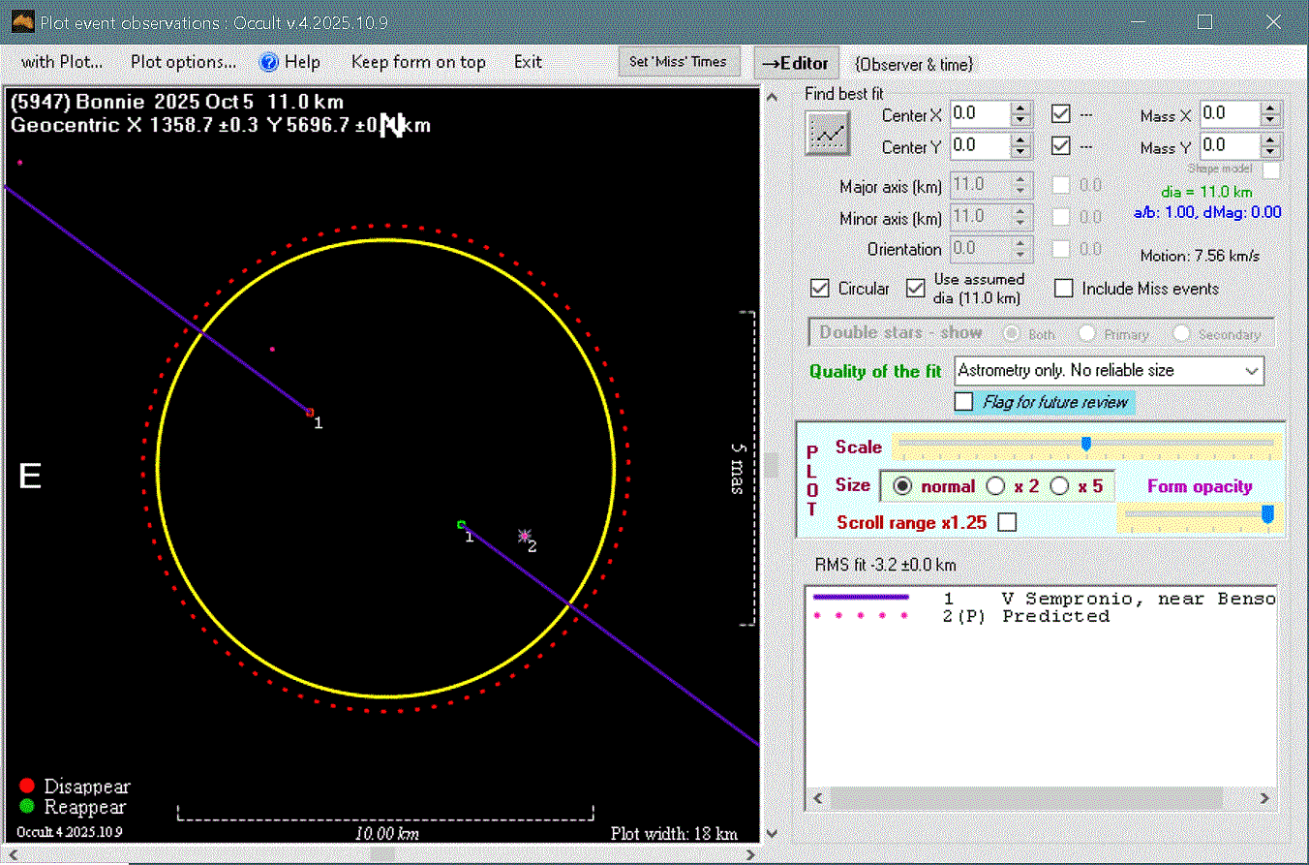Screen dimensions: 1309x865
Task: Increase Center X value with stepper
Action: pos(1020,108)
